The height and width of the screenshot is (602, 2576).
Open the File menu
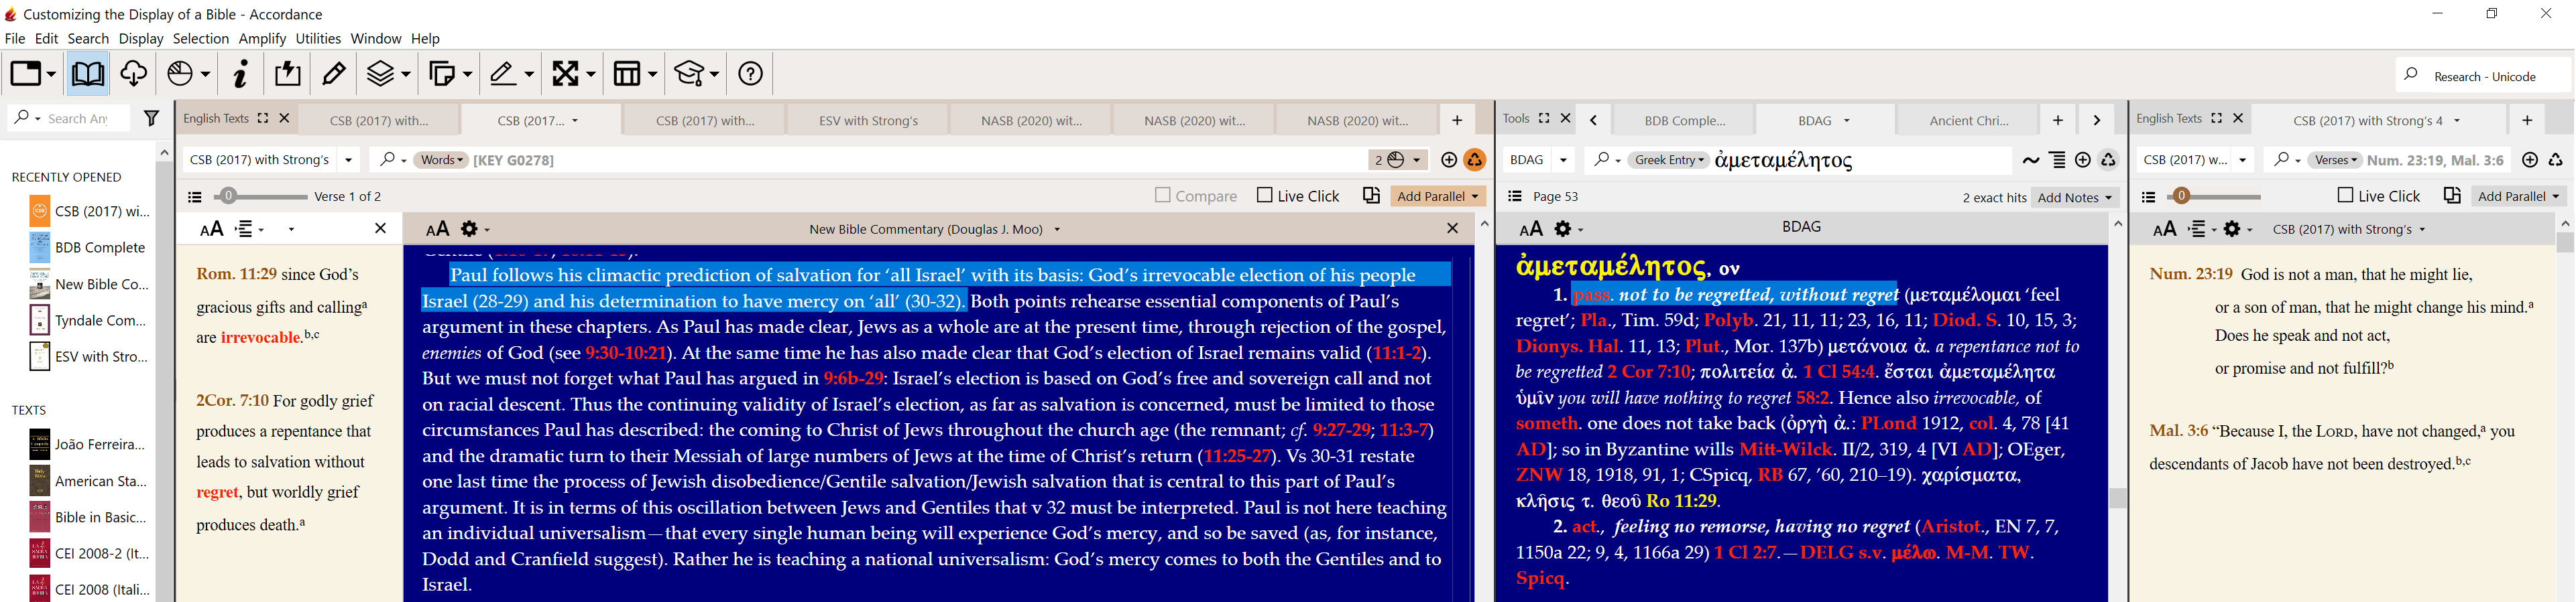pos(15,38)
